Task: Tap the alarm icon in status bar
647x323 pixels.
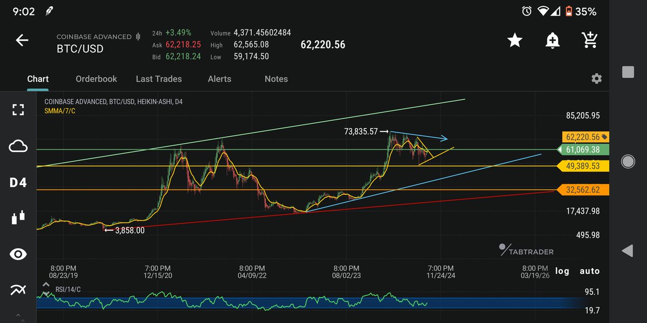Action: (527, 11)
